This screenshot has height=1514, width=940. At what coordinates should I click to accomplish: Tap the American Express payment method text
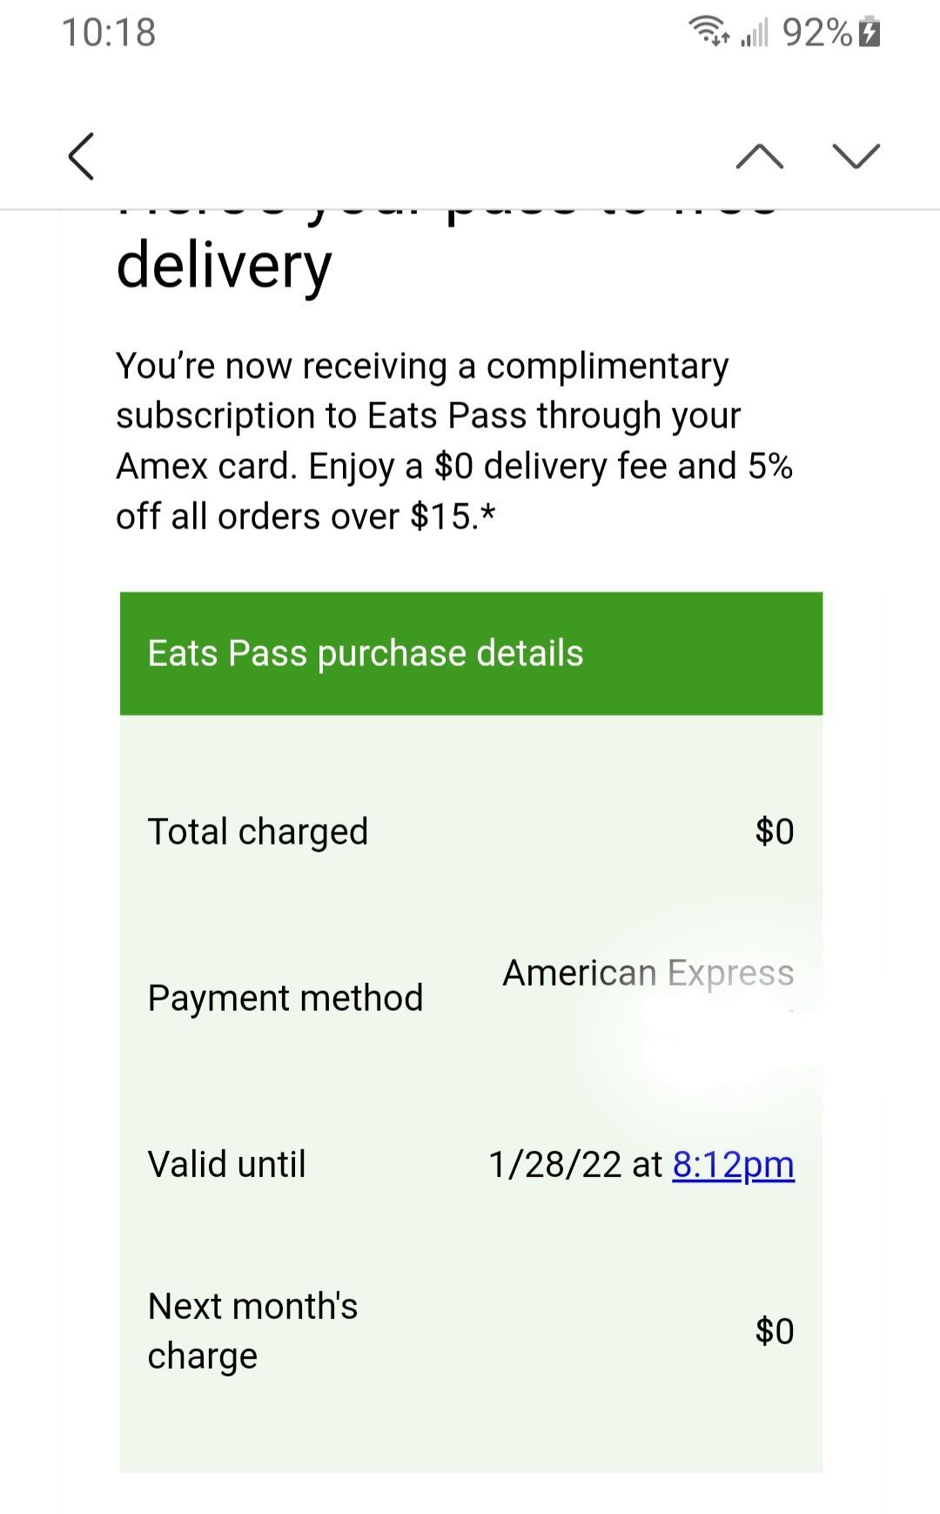[x=648, y=972]
